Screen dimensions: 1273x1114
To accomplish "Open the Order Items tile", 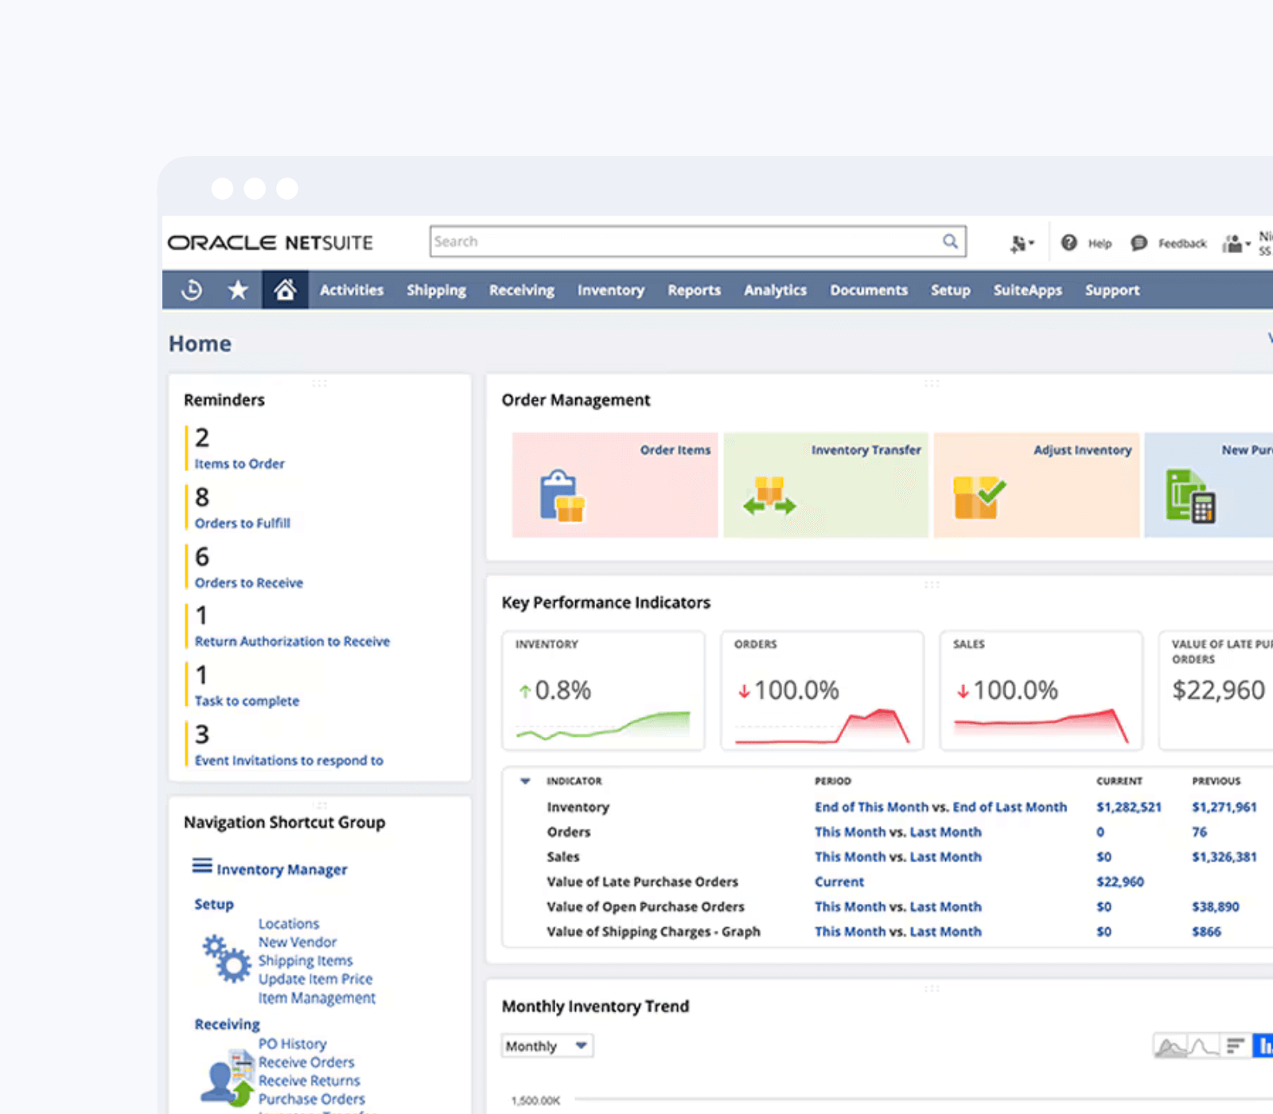I will pyautogui.click(x=615, y=485).
